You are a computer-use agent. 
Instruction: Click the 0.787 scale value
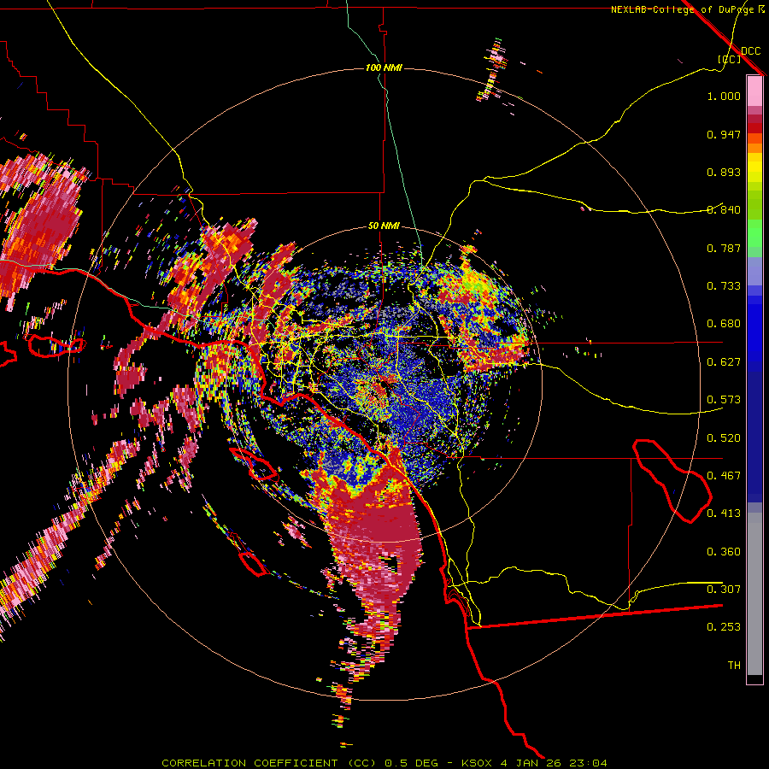click(x=724, y=248)
